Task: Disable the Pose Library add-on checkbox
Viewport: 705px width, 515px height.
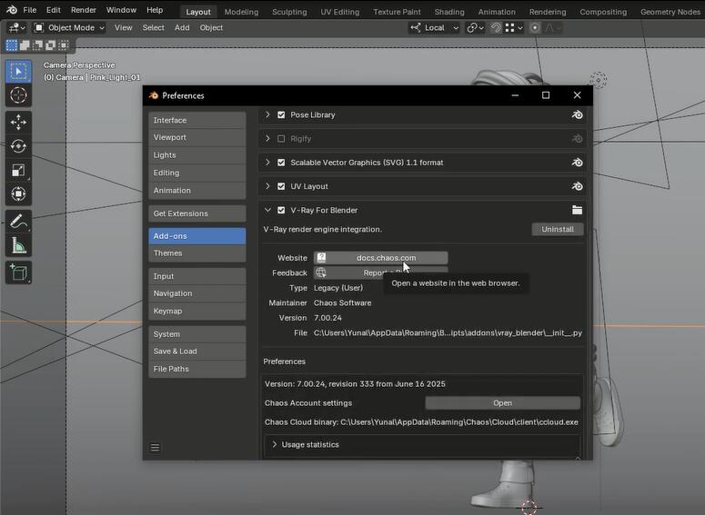Action: click(281, 115)
